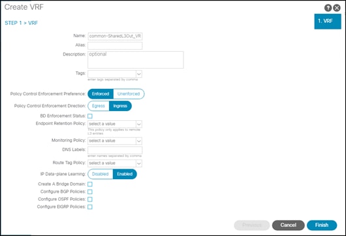
Task: Click the Finish button
Action: (322, 225)
